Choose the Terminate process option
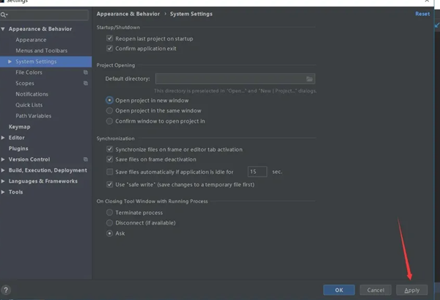Image resolution: width=440 pixels, height=300 pixels. point(110,212)
